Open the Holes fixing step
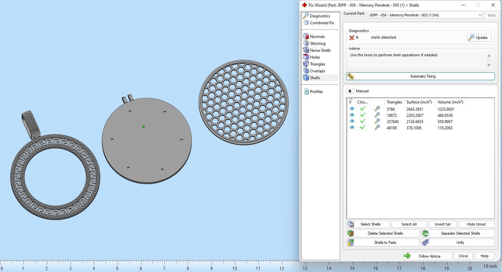 point(315,57)
